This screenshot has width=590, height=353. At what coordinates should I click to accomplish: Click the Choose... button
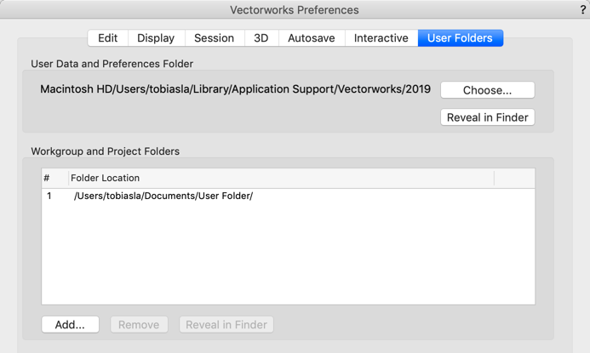click(487, 90)
